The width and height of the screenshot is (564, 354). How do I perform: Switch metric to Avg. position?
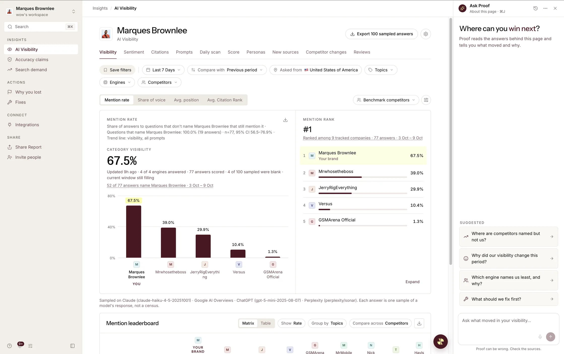pyautogui.click(x=186, y=100)
